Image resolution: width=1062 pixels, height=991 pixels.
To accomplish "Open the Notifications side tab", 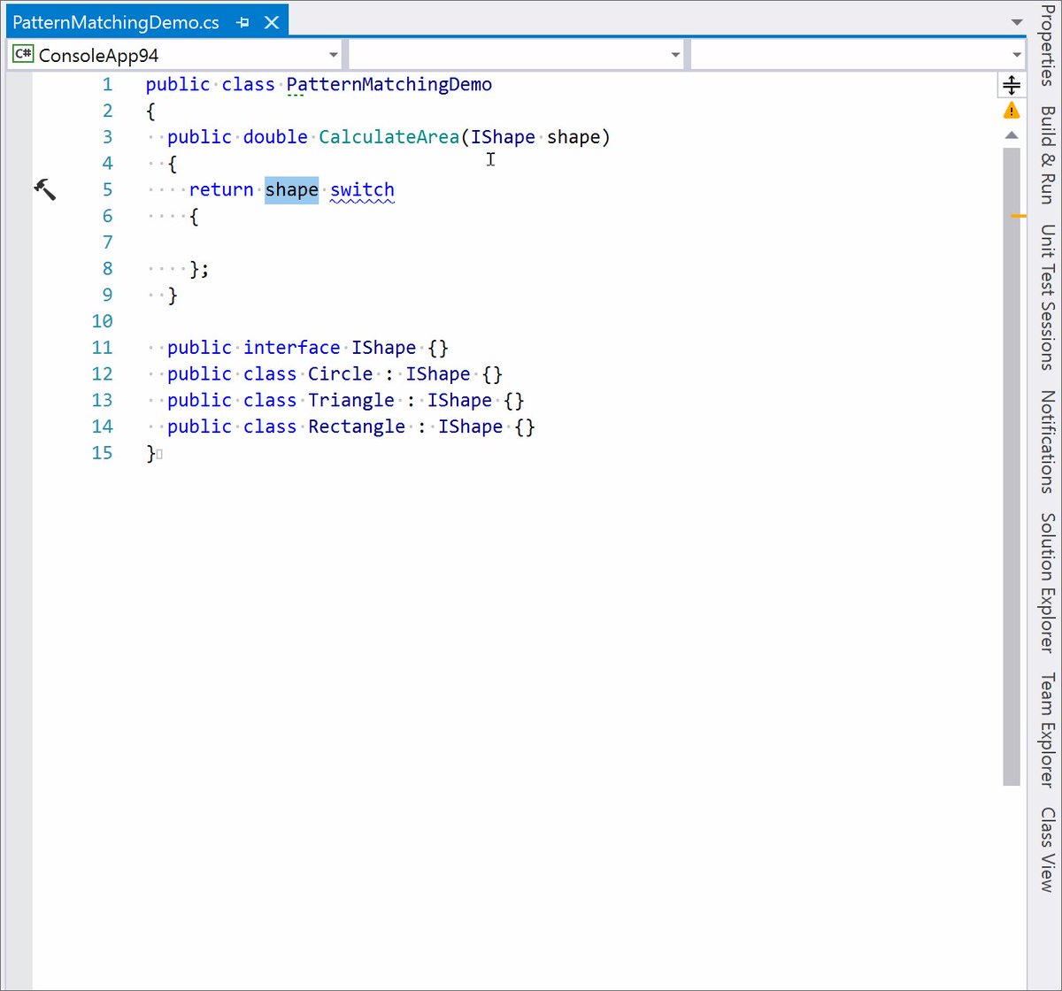I will click(1049, 442).
